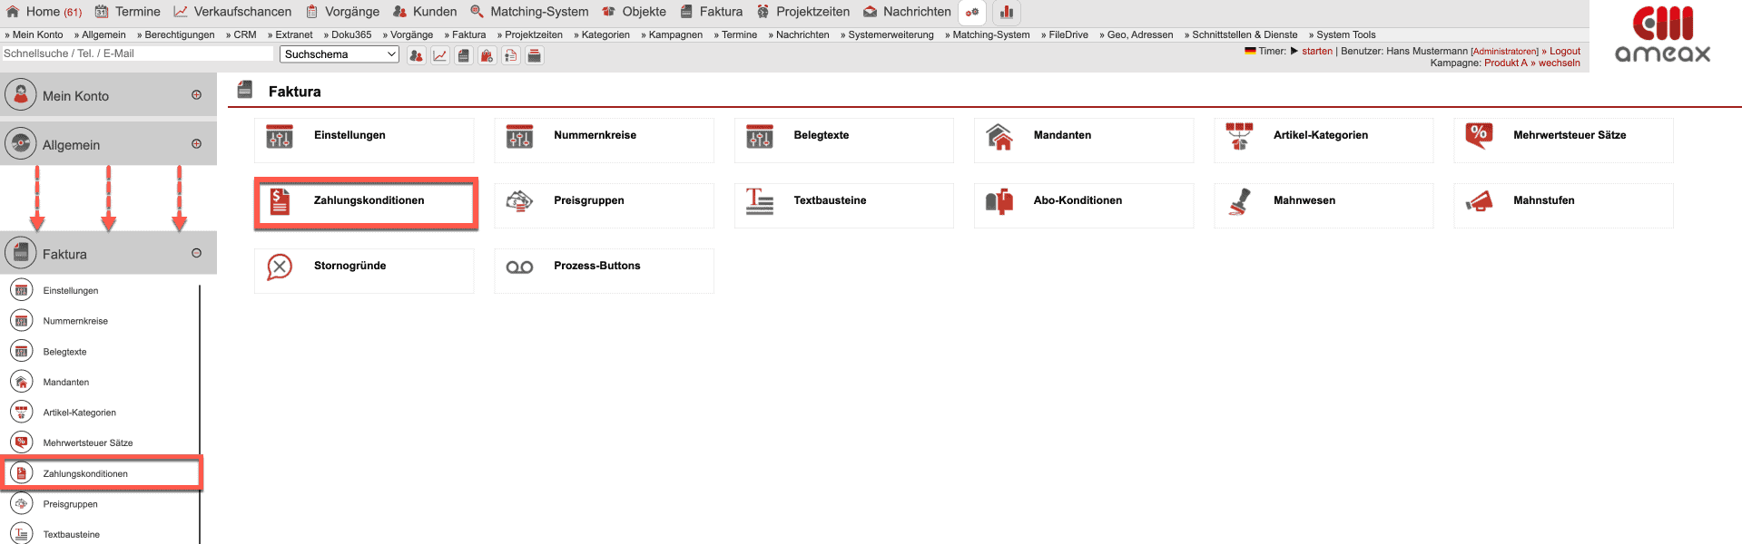
Task: Open the Projektzeiten top menu item
Action: coord(812,12)
